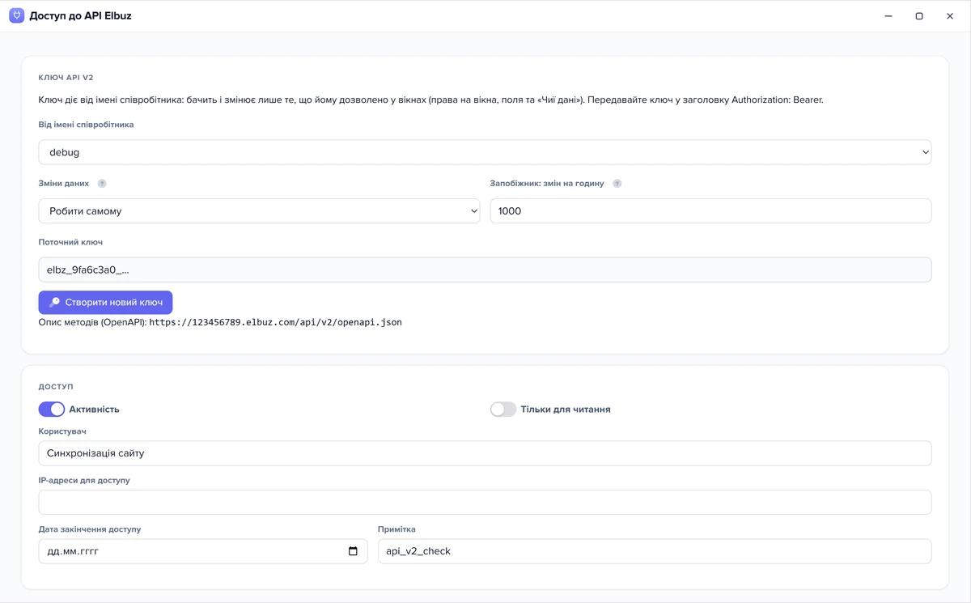The height and width of the screenshot is (603, 971).
Task: Maximize the Доступ до API Elbuz window
Action: point(919,16)
